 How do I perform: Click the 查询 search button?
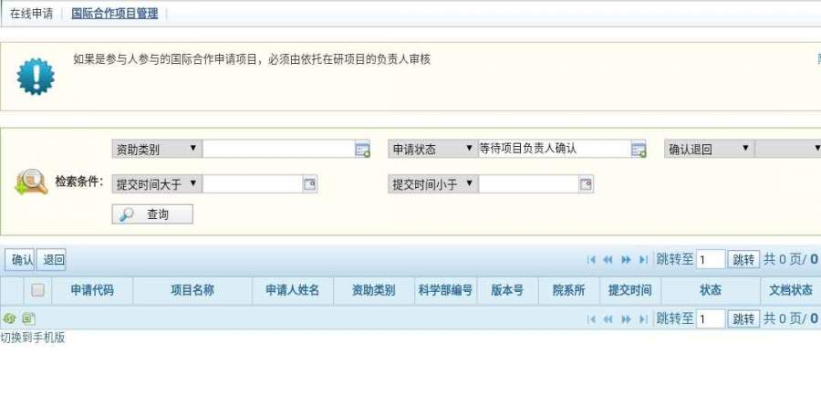[x=152, y=214]
